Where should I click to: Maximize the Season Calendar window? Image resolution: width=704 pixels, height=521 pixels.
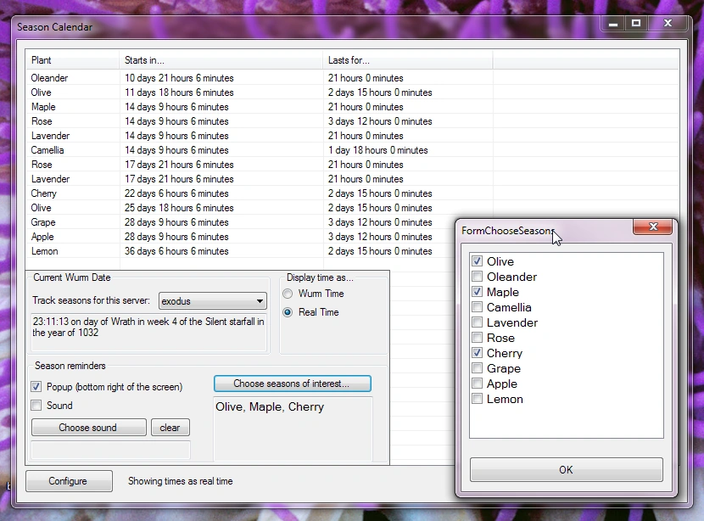[636, 24]
